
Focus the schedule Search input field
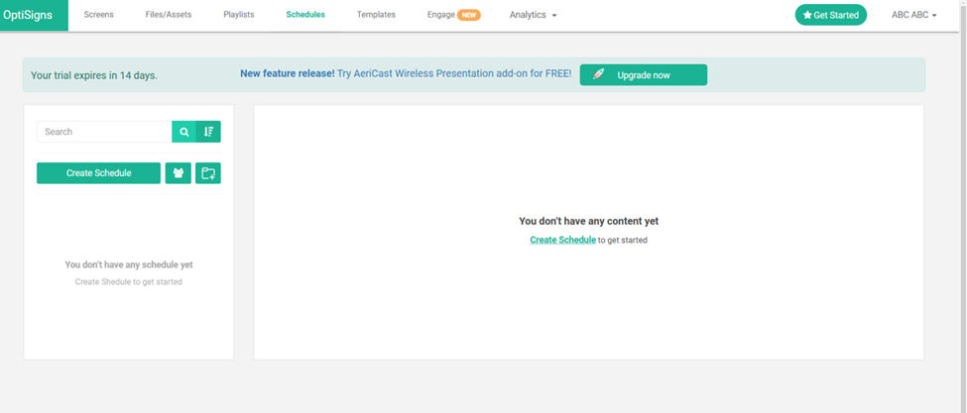tap(104, 132)
